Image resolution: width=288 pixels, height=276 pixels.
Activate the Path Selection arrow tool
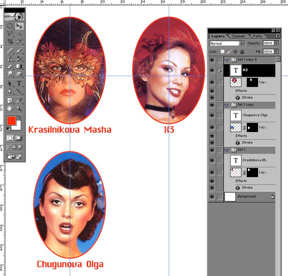tap(10, 84)
